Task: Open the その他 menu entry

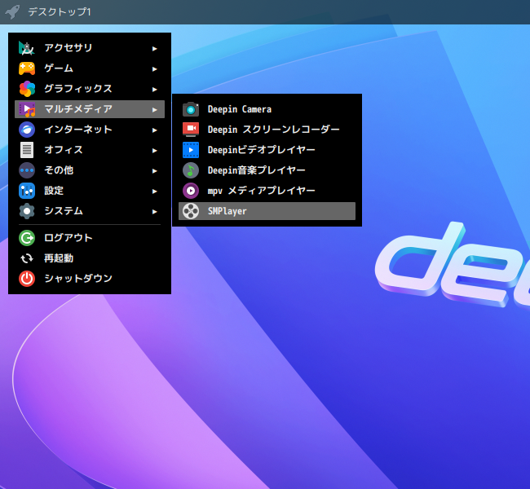Action: (90, 170)
